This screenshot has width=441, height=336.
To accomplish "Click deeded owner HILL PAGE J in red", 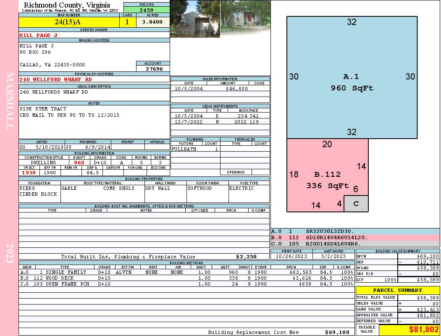I will pyautogui.click(x=38, y=35).
